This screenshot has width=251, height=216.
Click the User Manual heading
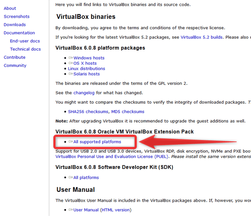pyautogui.click(x=76, y=190)
